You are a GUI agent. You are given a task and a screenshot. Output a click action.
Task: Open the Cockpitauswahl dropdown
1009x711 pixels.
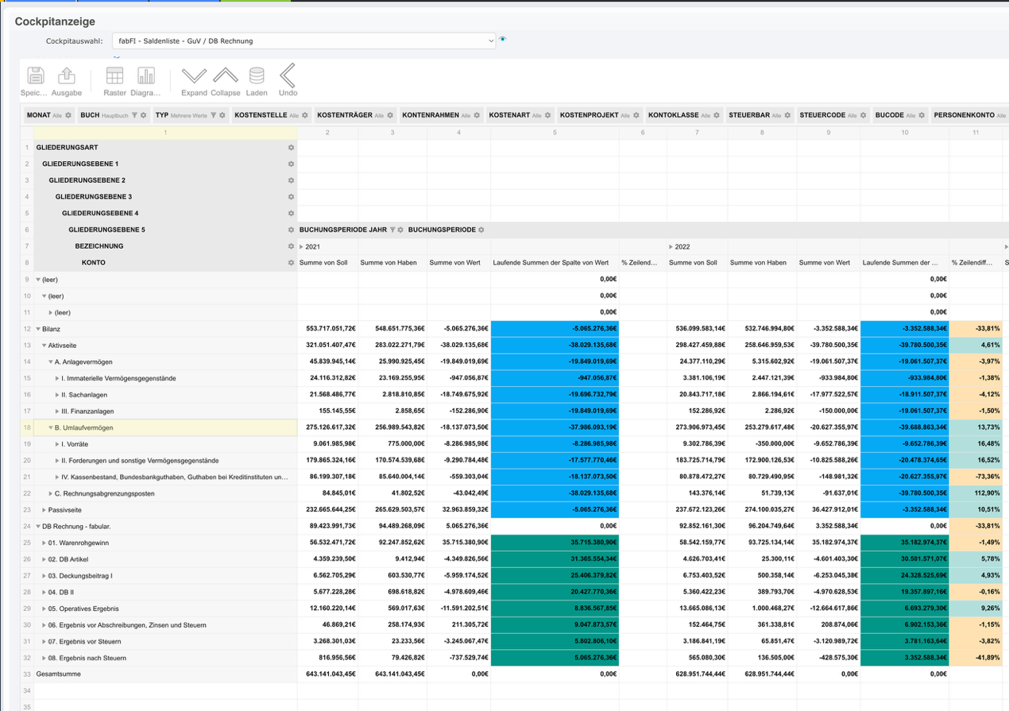(304, 41)
